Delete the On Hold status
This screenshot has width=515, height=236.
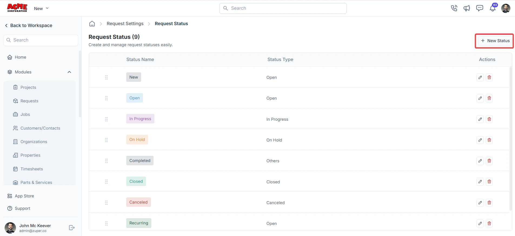489,140
